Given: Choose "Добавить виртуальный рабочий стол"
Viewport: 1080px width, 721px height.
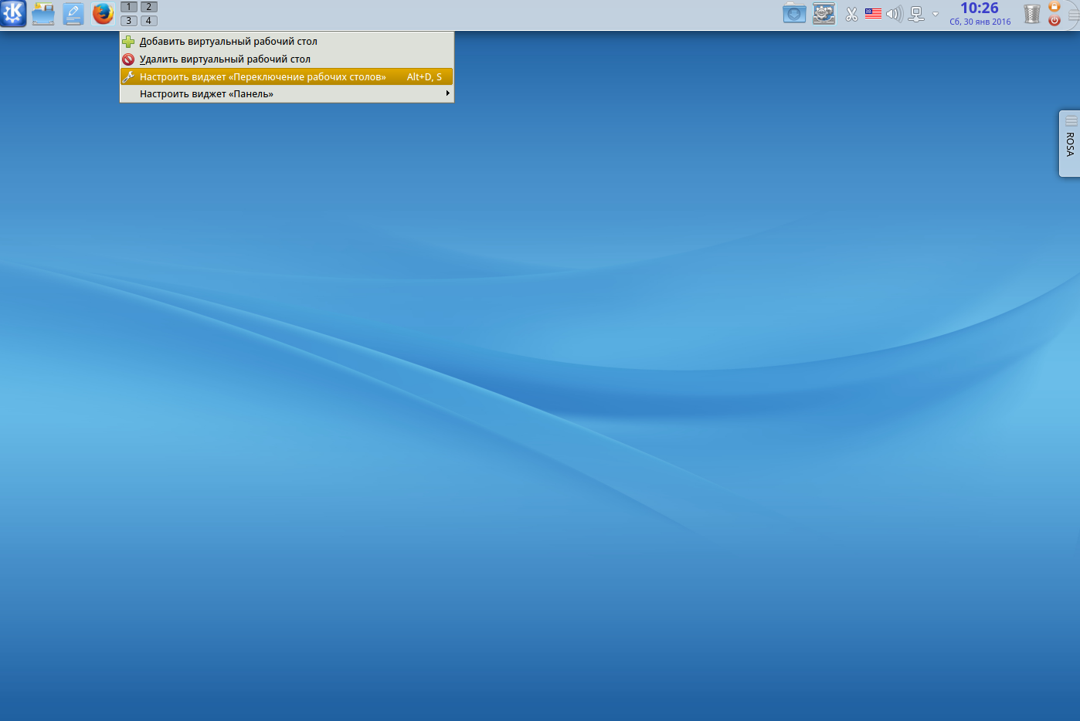Looking at the screenshot, I should (287, 42).
